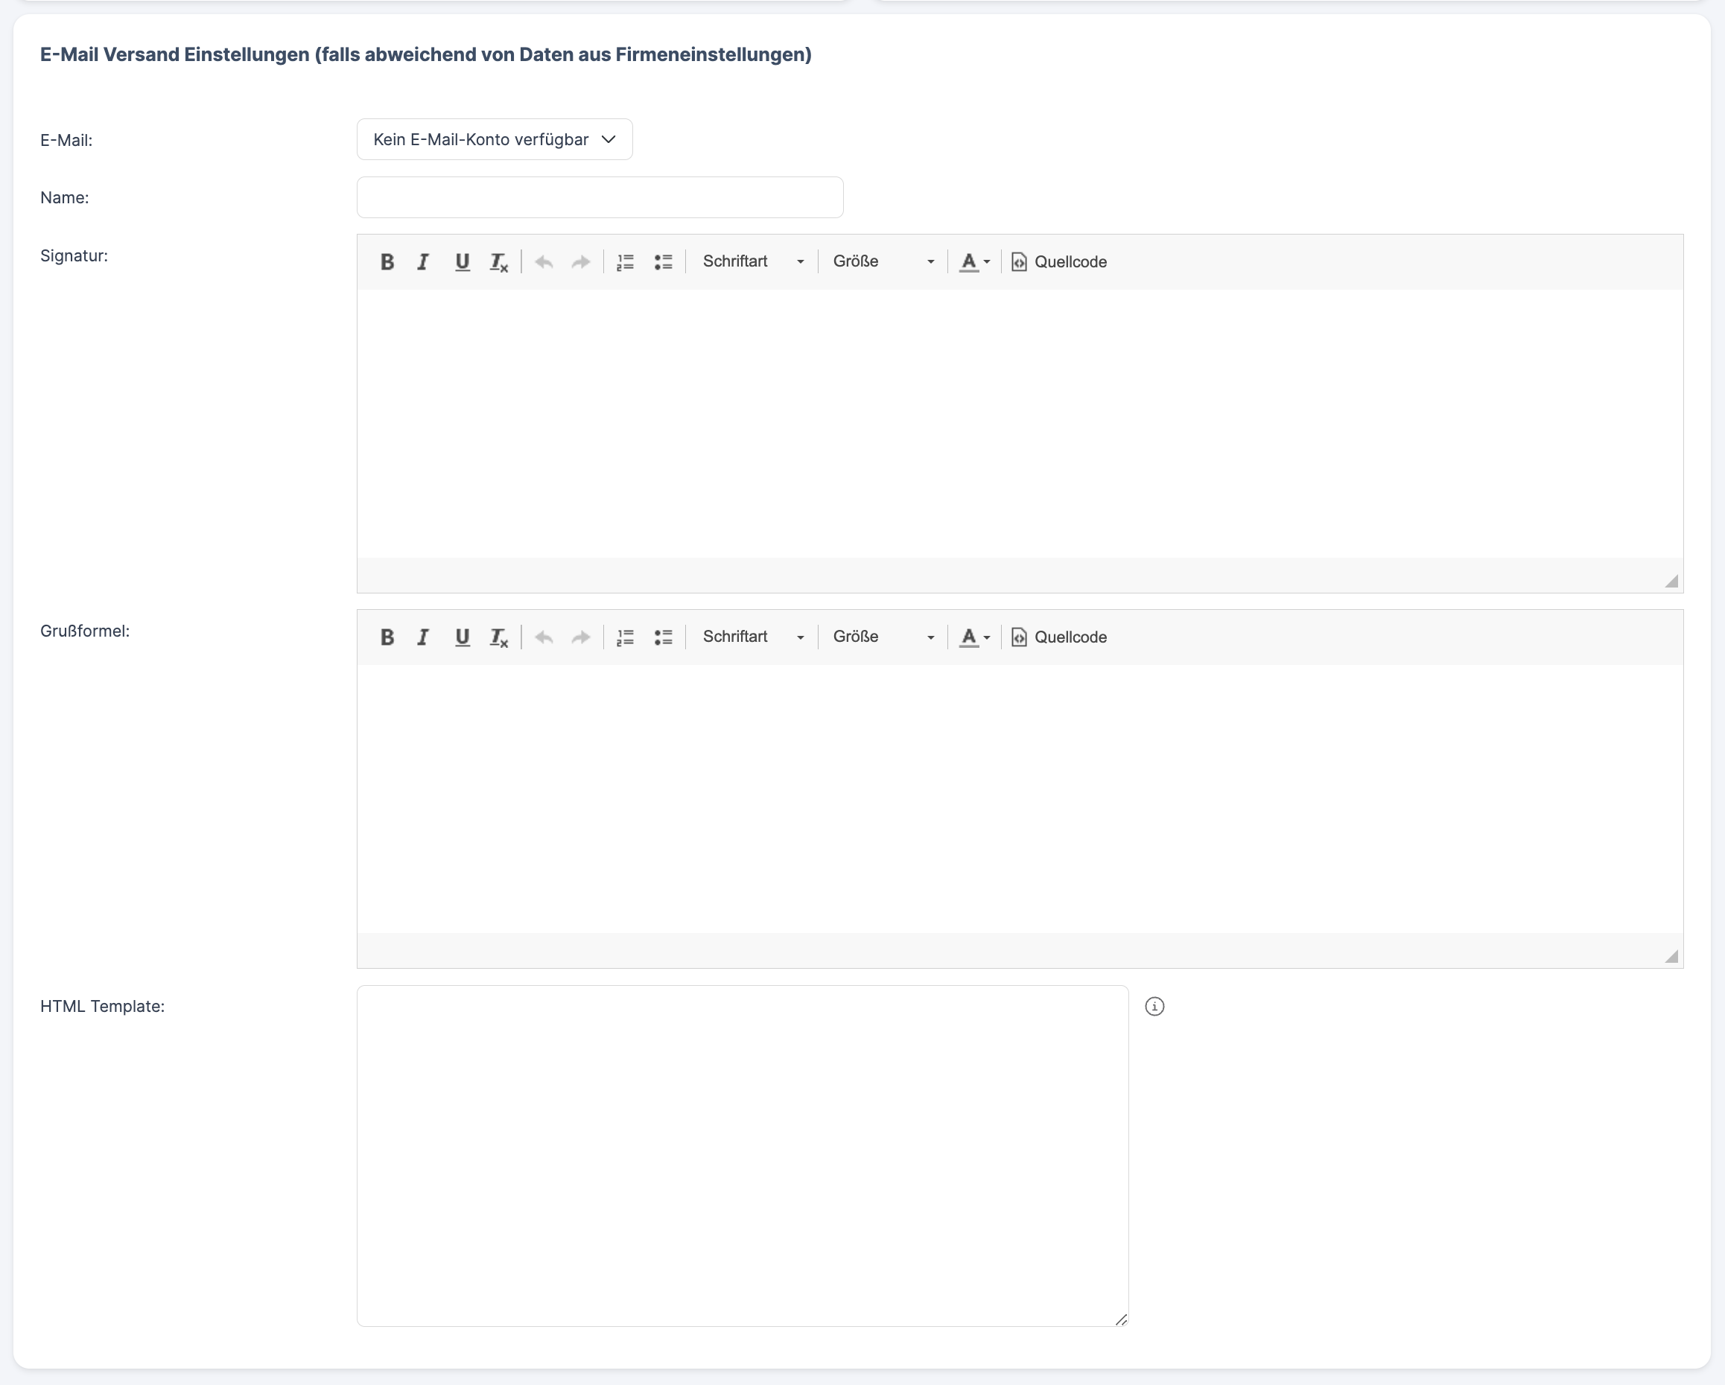This screenshot has height=1385, width=1725.
Task: Toggle bold in Grußformel editor
Action: pyautogui.click(x=387, y=637)
